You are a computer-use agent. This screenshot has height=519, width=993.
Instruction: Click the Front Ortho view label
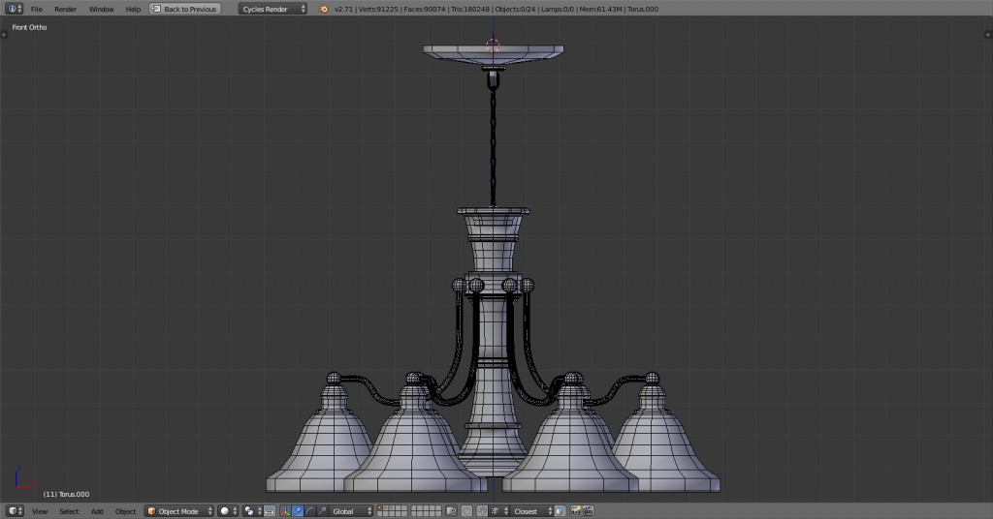29,27
